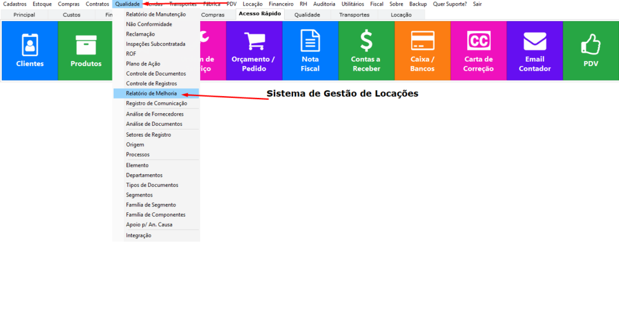
Task: Choose Não Conformidade from Qualidade menu
Action: click(x=149, y=24)
